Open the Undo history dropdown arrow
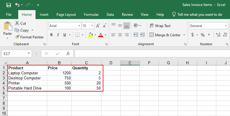 coord(22,5)
